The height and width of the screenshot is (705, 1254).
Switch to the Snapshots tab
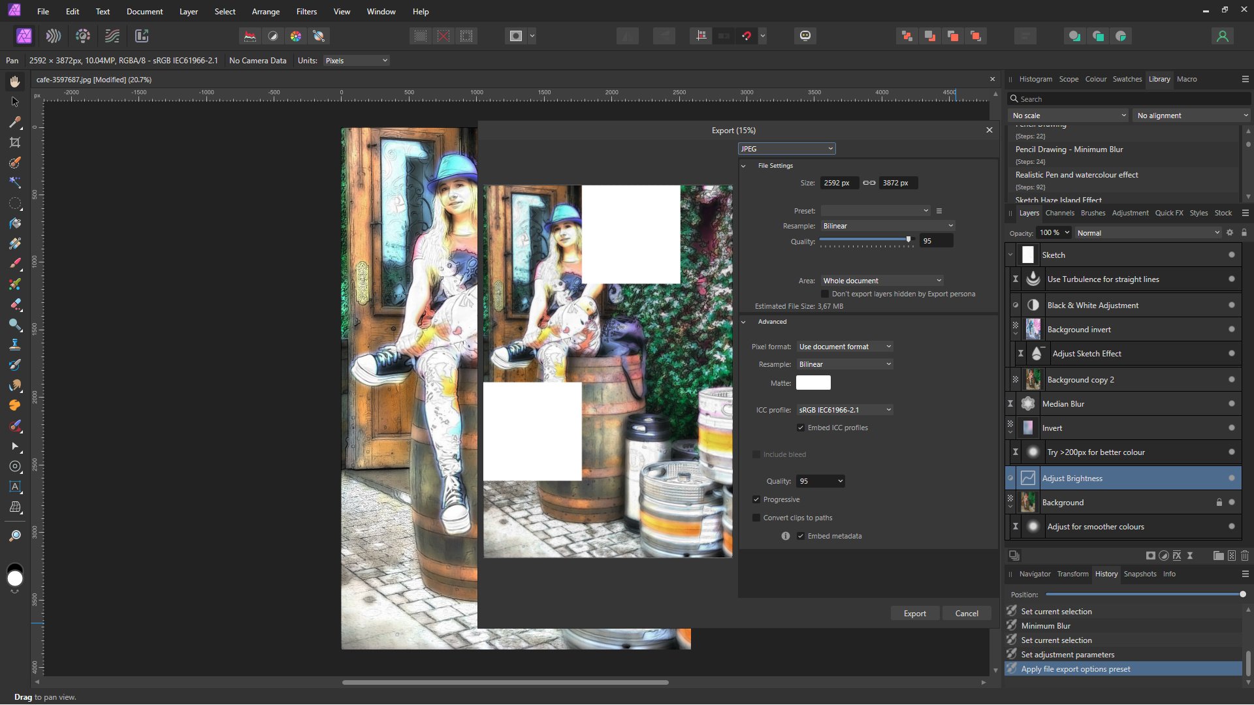[1140, 574]
